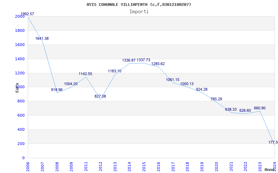The width and height of the screenshot is (278, 173).
Task: Click the 600 y-axis tick label
Action: click(x=21, y=116)
